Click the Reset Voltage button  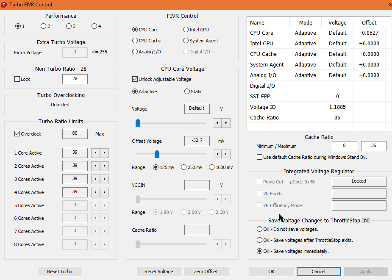159,272
